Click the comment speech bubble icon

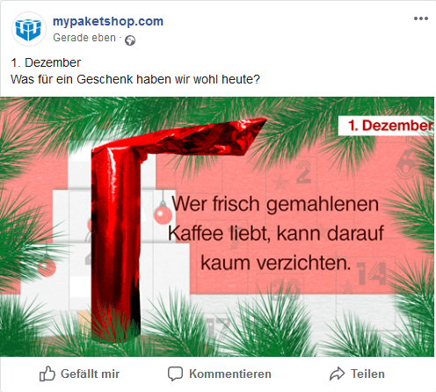coord(175,374)
